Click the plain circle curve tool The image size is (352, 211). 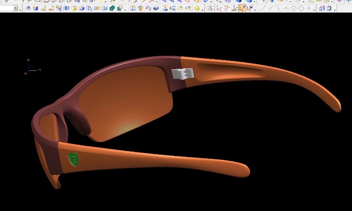pos(301,8)
